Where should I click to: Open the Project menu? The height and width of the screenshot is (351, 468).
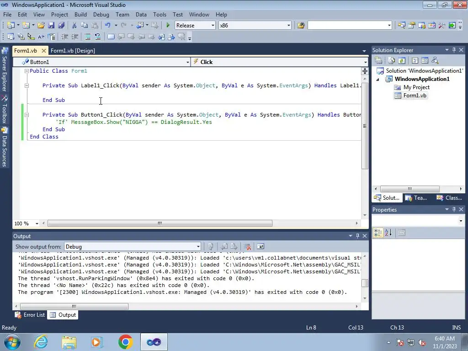[x=59, y=14]
